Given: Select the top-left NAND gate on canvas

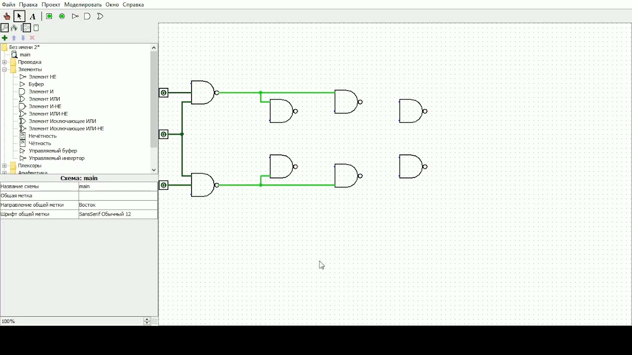Looking at the screenshot, I should [203, 93].
